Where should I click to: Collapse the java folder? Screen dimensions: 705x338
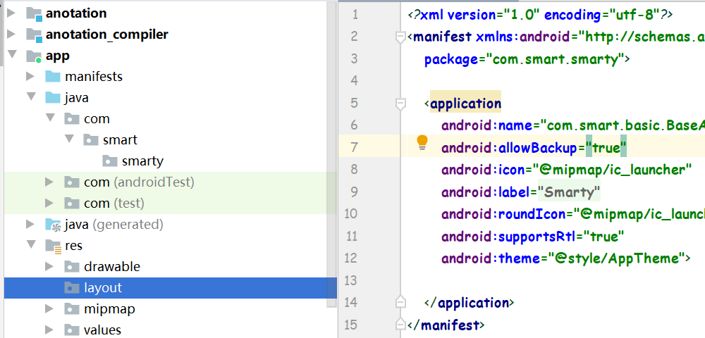coord(30,97)
